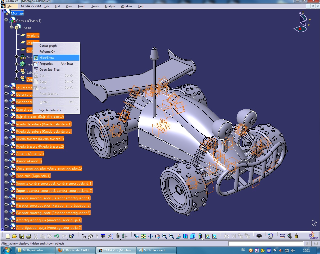This screenshot has width=320, height=254.
Task: Click the Lock icon in toolbar
Action: click(117, 236)
